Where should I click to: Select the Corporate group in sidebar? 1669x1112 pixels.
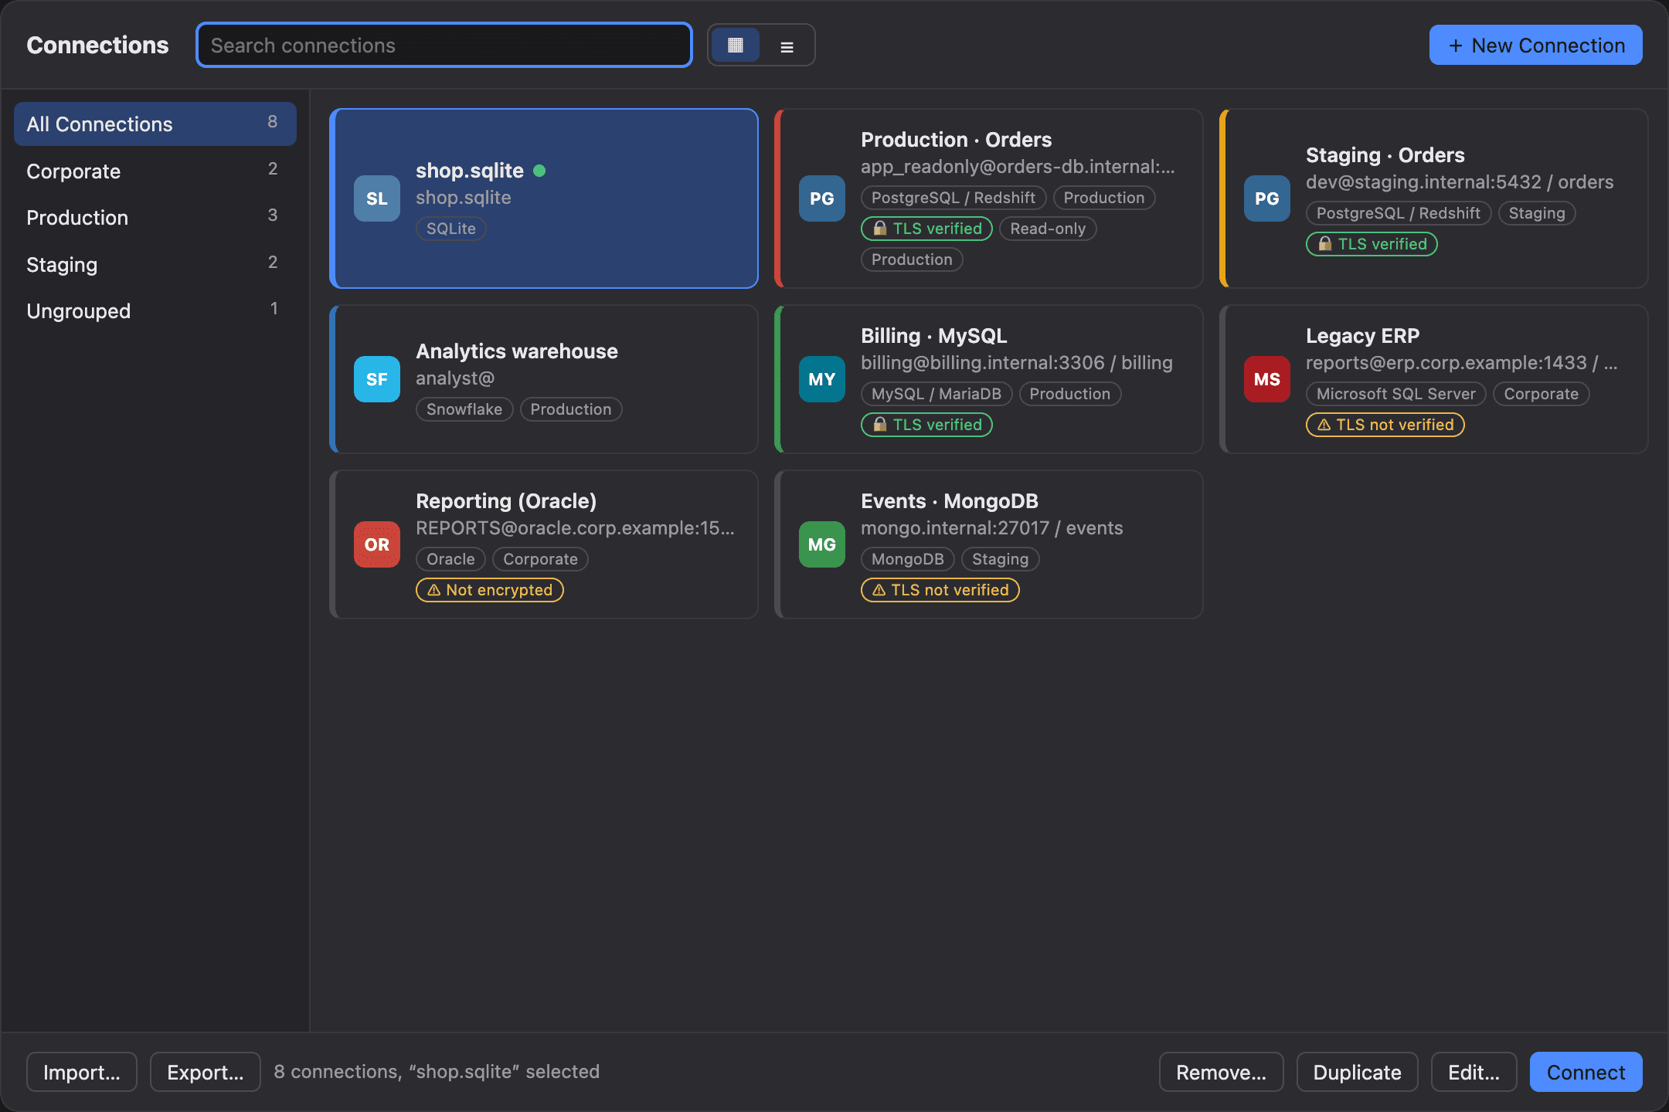pyautogui.click(x=155, y=171)
